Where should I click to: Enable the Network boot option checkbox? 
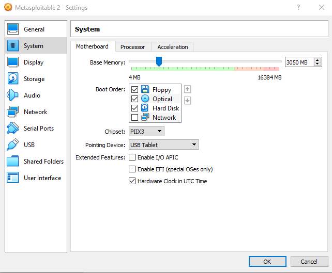tap(135, 118)
